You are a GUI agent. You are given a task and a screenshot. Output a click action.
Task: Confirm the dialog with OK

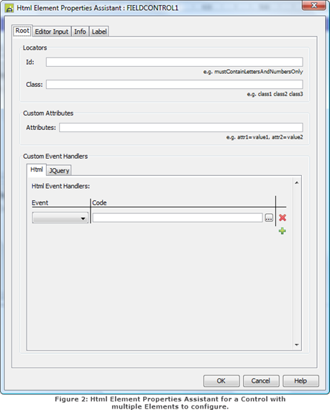[221, 381]
